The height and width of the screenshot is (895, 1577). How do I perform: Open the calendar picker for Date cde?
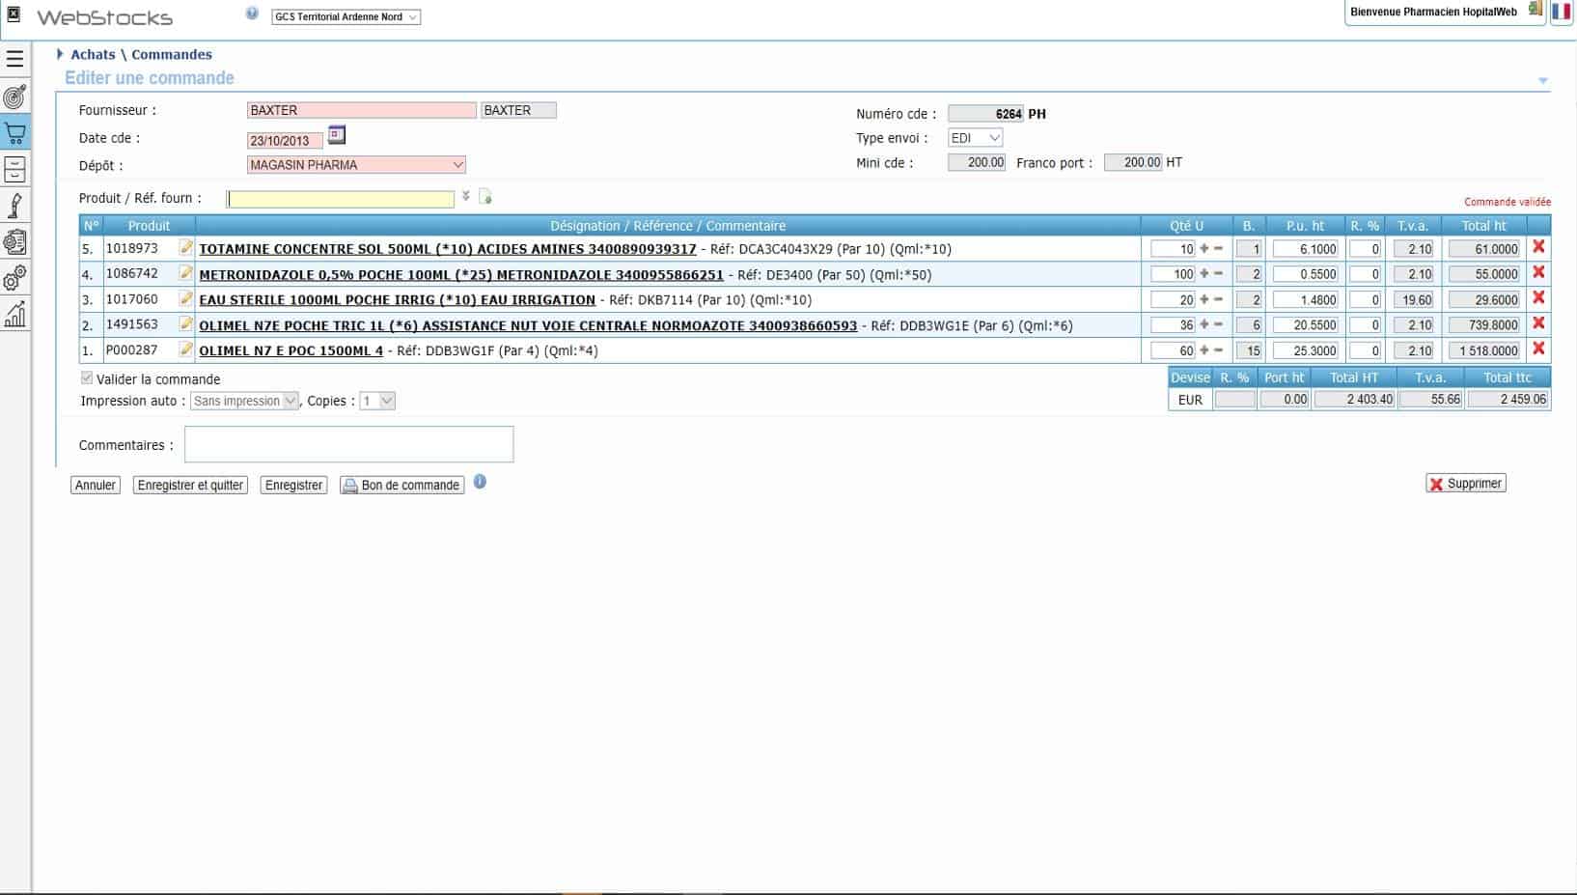click(x=337, y=134)
